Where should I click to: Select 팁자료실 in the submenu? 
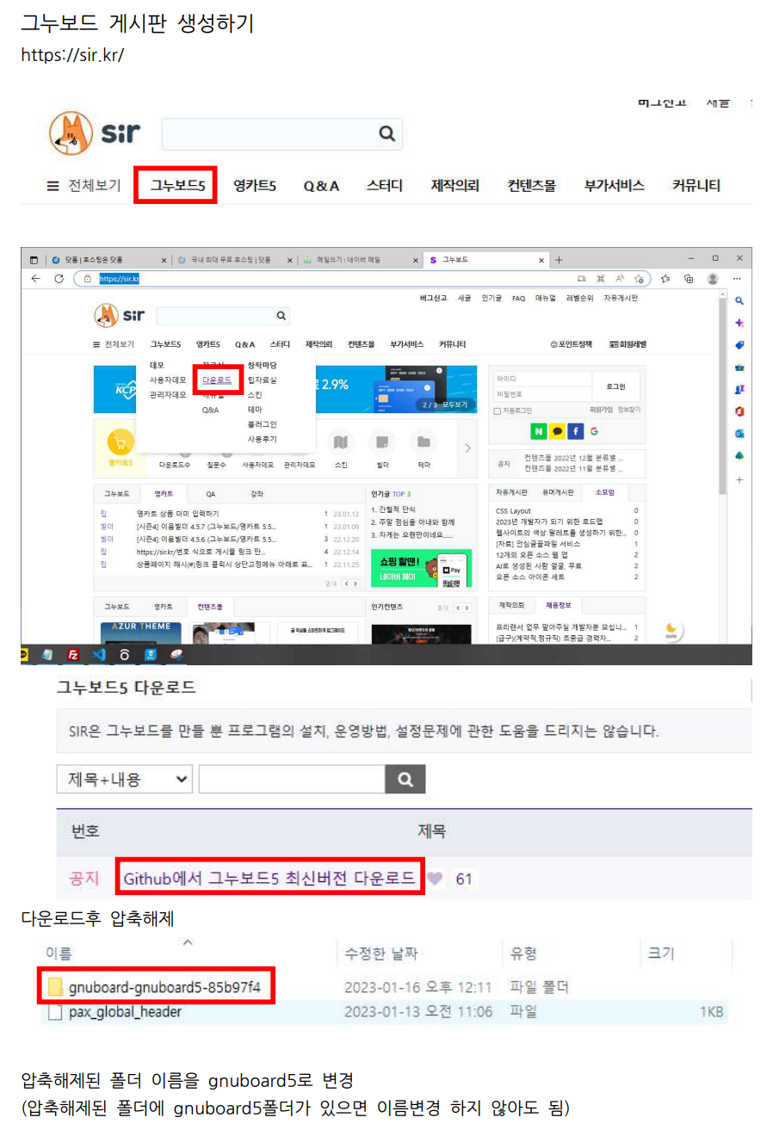click(x=263, y=380)
